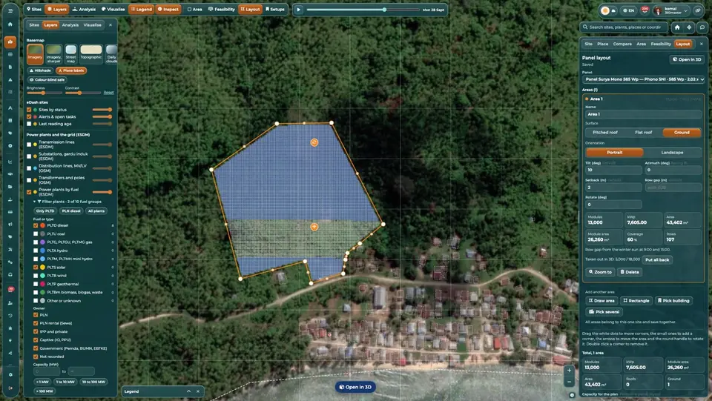Adjust the Brightness slider

click(44, 93)
